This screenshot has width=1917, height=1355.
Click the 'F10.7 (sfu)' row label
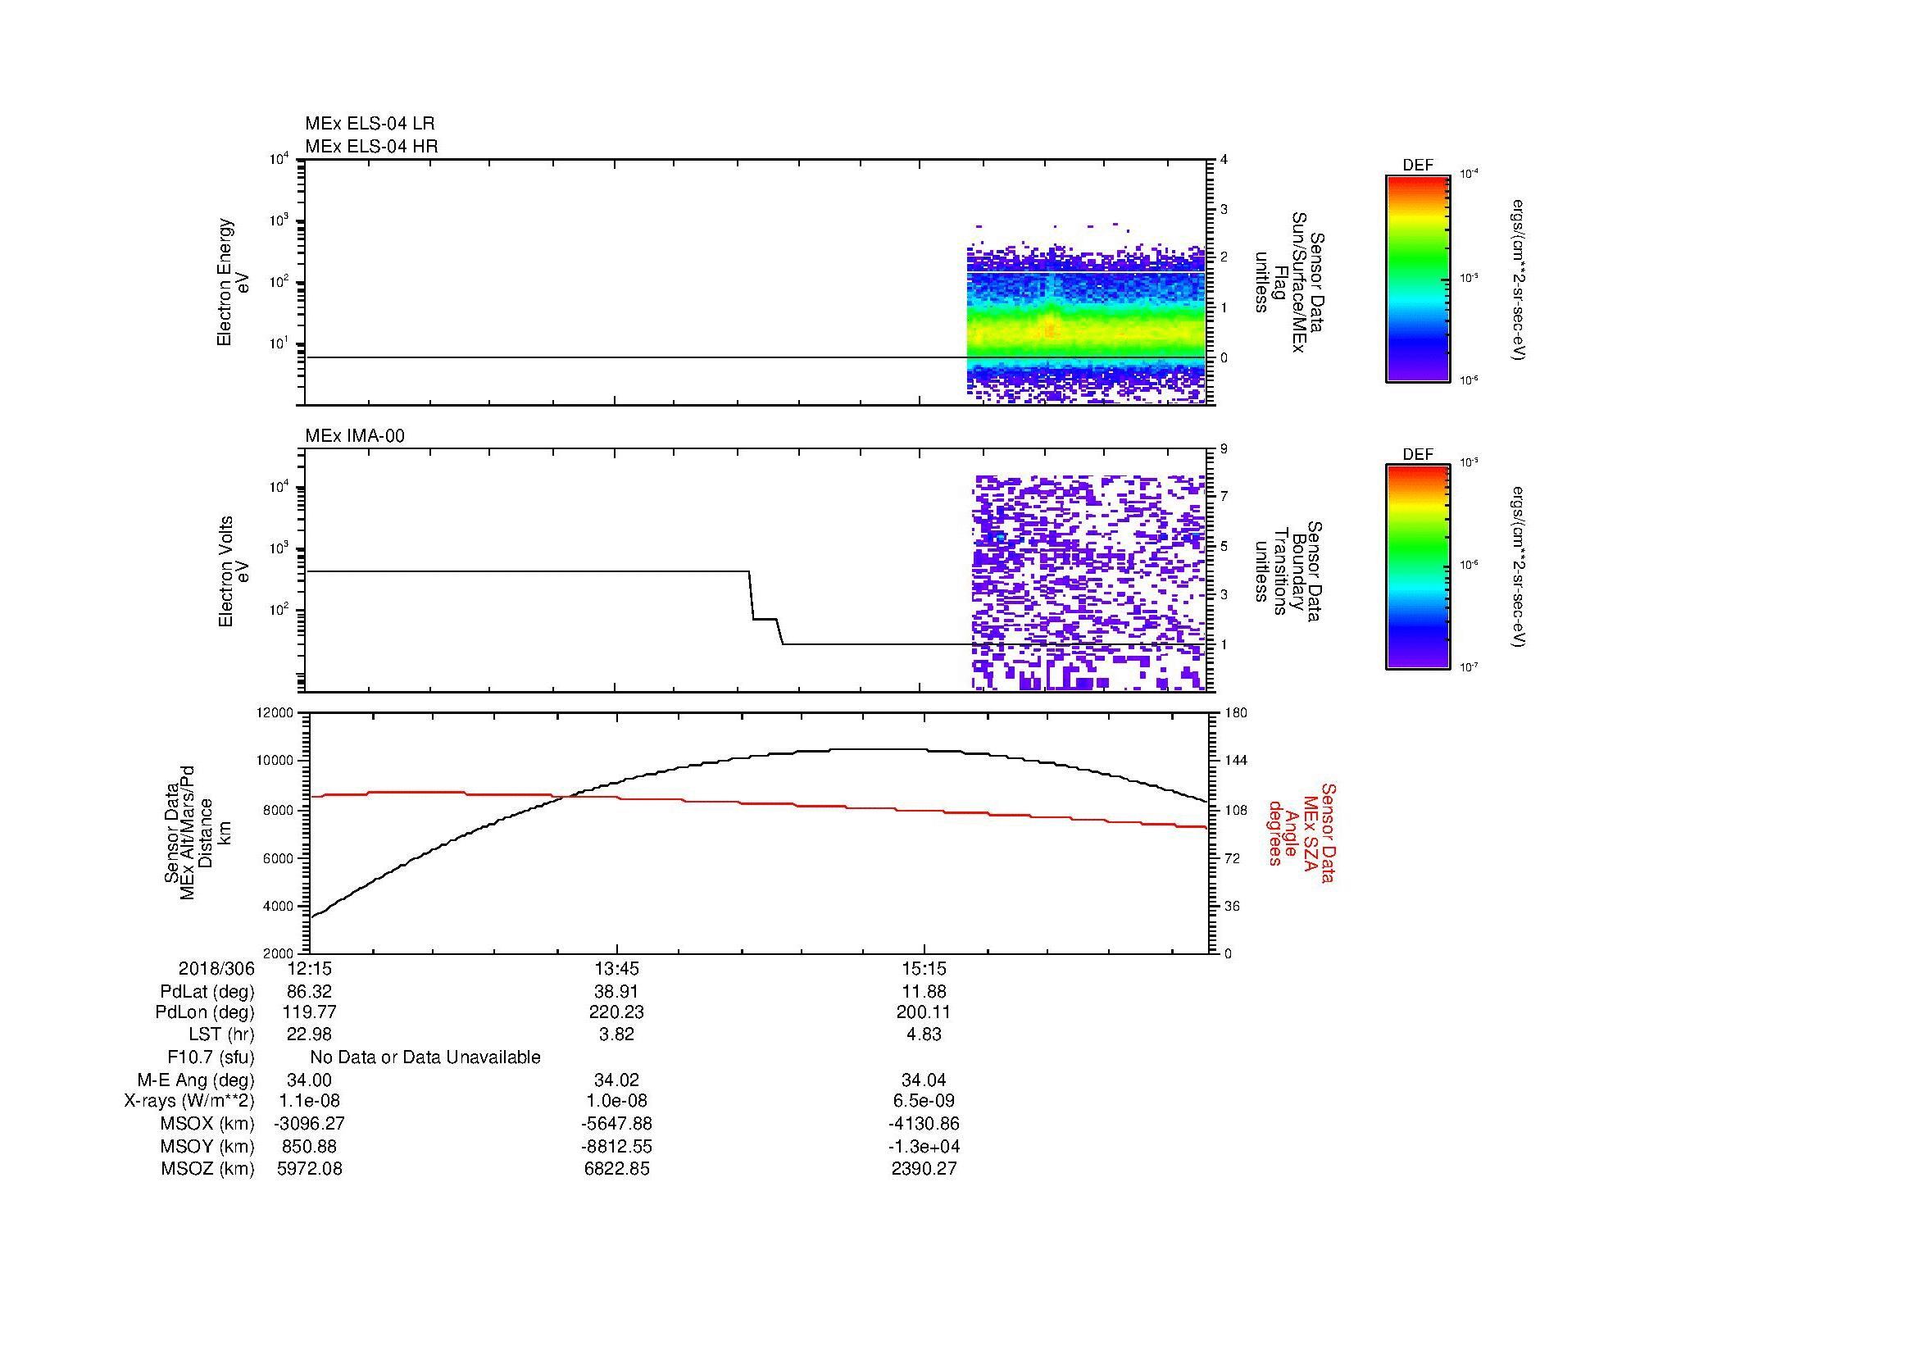tap(211, 1057)
